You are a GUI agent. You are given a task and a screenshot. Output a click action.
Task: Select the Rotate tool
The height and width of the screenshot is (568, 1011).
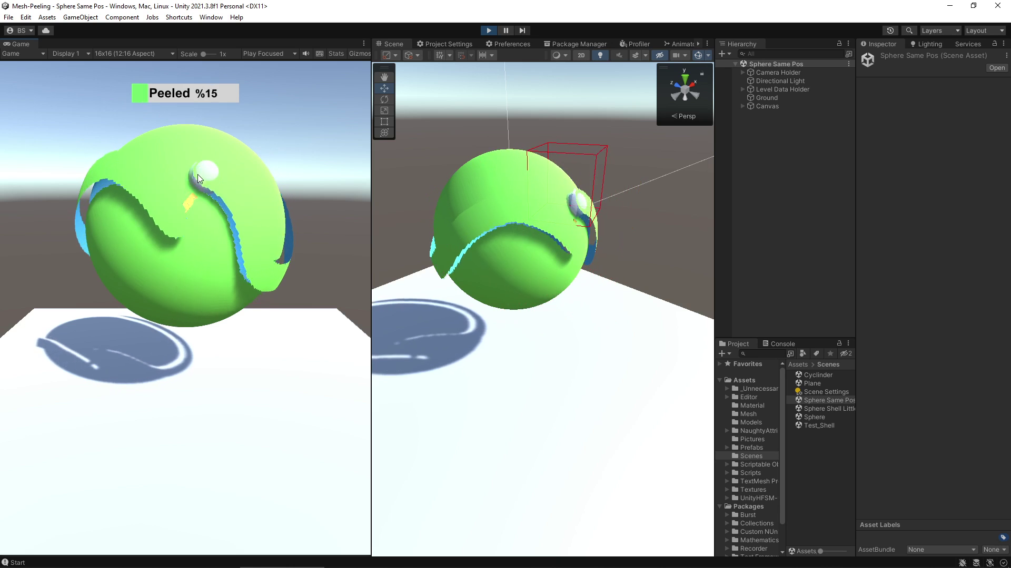tap(384, 99)
